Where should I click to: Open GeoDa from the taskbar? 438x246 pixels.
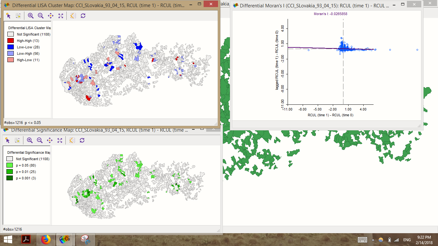(x=65, y=239)
